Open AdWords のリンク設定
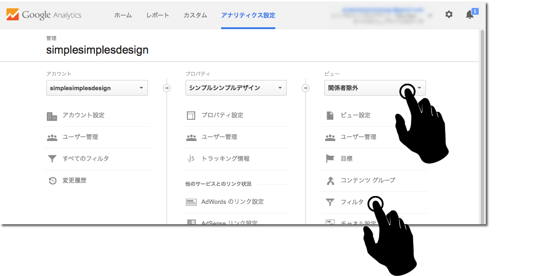The image size is (551, 276). click(x=232, y=202)
